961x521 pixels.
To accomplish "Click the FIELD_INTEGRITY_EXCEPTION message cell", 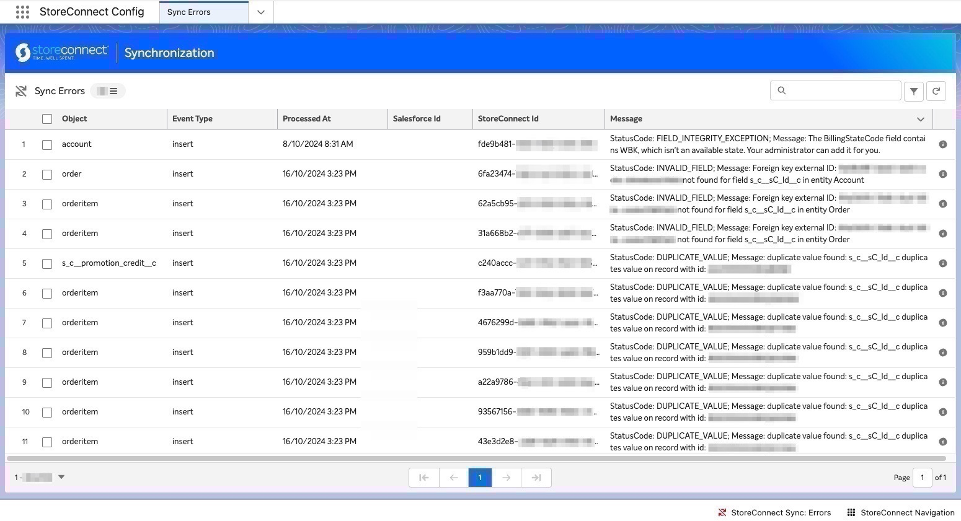I will pos(768,144).
